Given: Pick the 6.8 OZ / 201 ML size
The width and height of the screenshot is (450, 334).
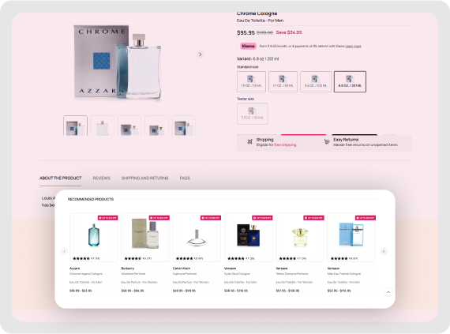Looking at the screenshot, I should tap(350, 82).
